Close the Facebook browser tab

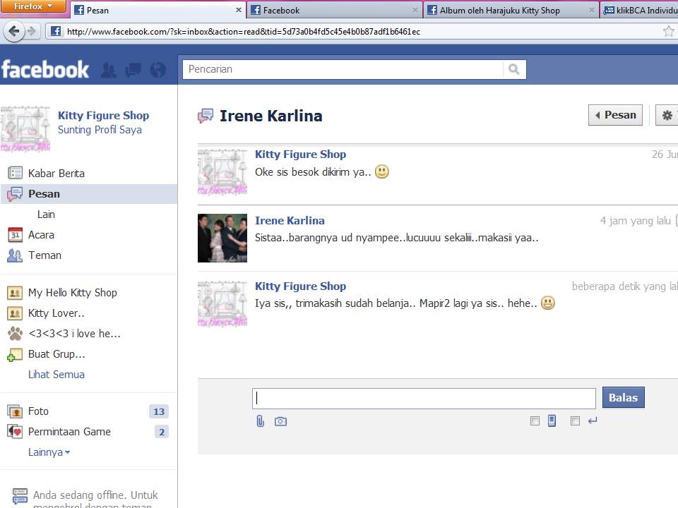pos(415,10)
